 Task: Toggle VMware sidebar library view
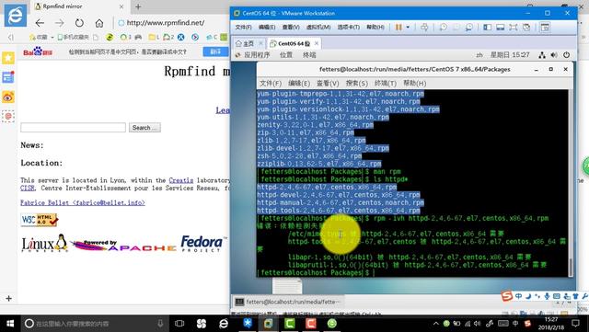coord(487,27)
